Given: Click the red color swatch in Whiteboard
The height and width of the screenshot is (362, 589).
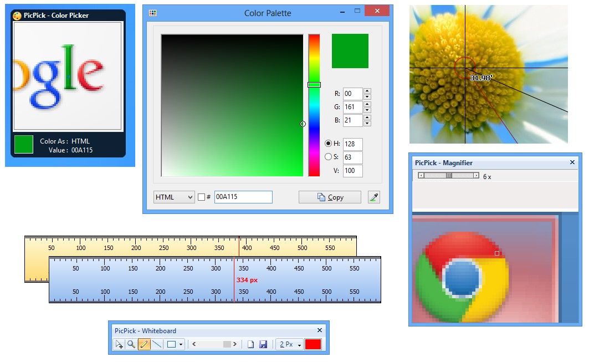Looking at the screenshot, I should [x=313, y=344].
